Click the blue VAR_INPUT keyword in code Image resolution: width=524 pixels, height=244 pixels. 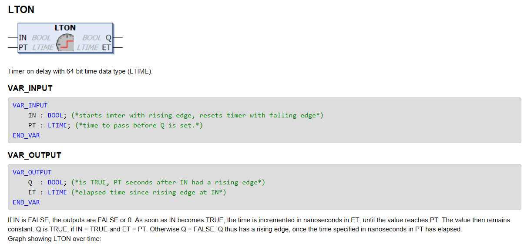pyautogui.click(x=30, y=105)
